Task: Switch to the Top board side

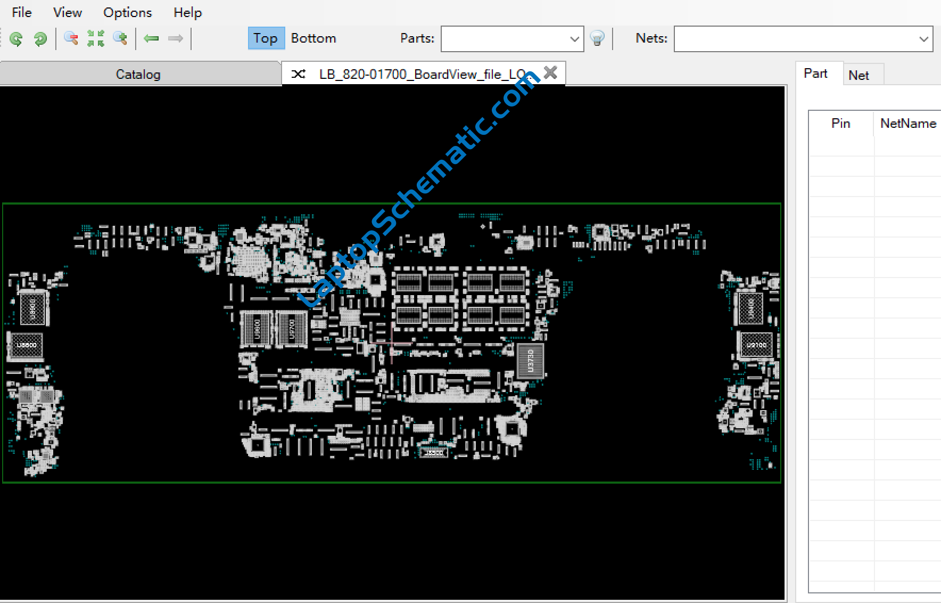Action: click(266, 38)
